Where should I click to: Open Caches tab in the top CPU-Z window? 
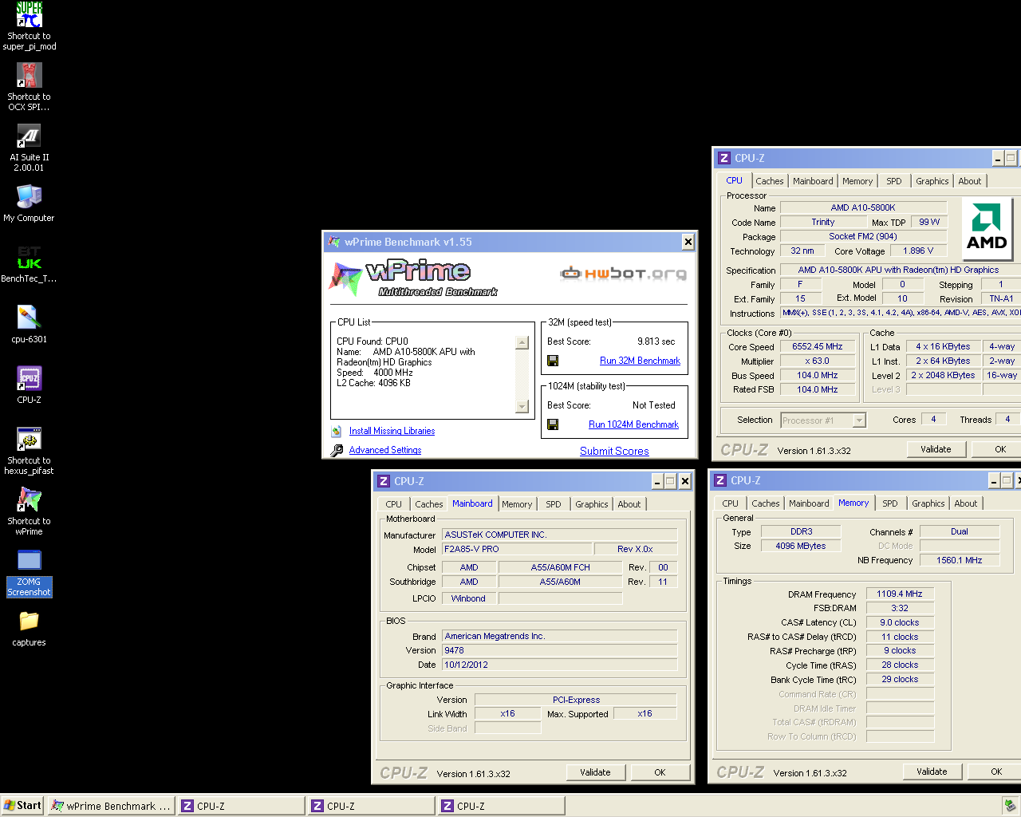pyautogui.click(x=770, y=181)
